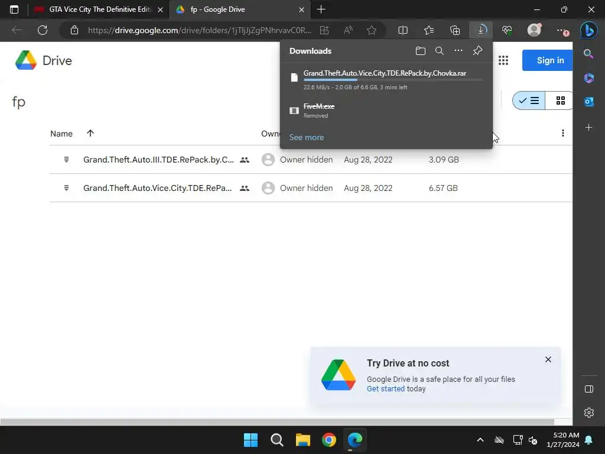Image resolution: width=605 pixels, height=454 pixels.
Task: Pin the Downloads panel
Action: pyautogui.click(x=477, y=51)
